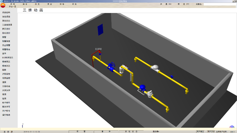Click the 报警 button in status bar
237x133 pixels.
pyautogui.click(x=81, y=131)
